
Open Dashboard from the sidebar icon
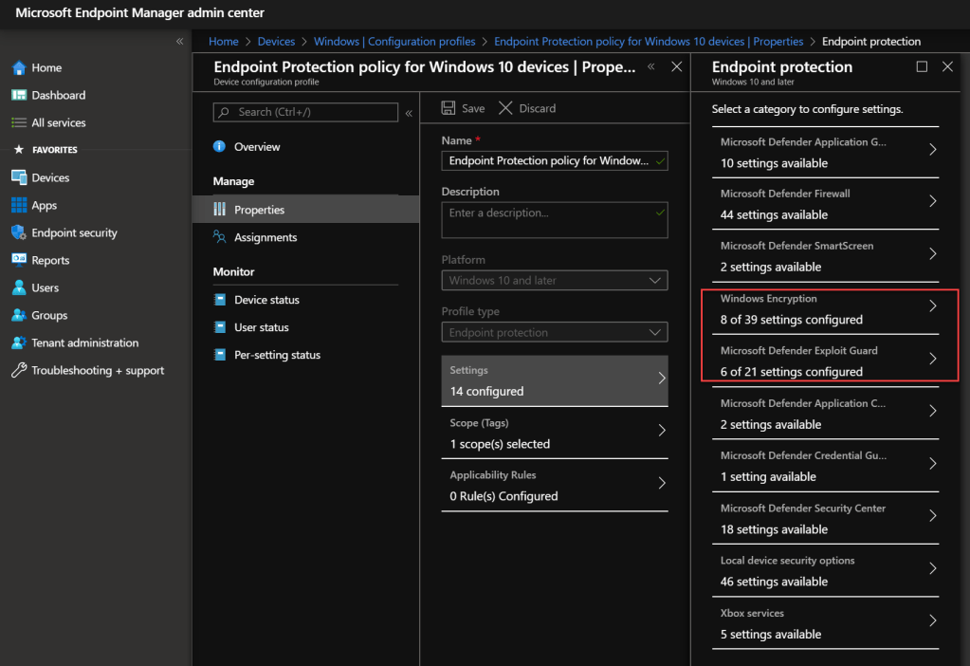coord(18,96)
